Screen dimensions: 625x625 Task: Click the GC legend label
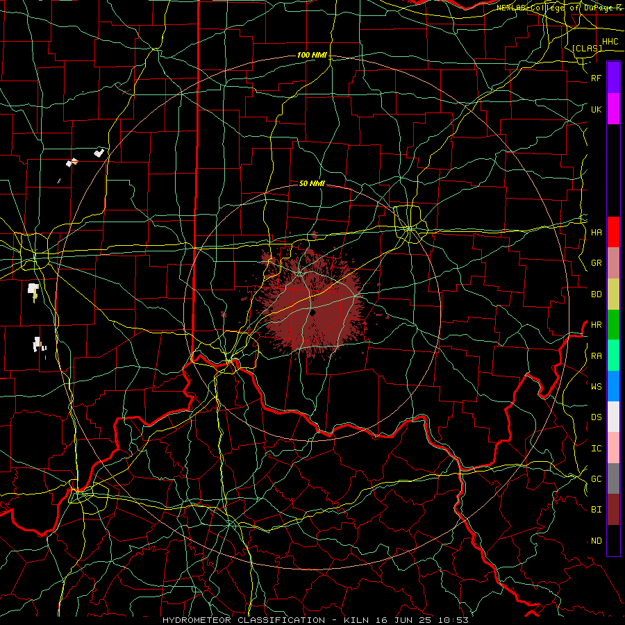click(x=596, y=479)
